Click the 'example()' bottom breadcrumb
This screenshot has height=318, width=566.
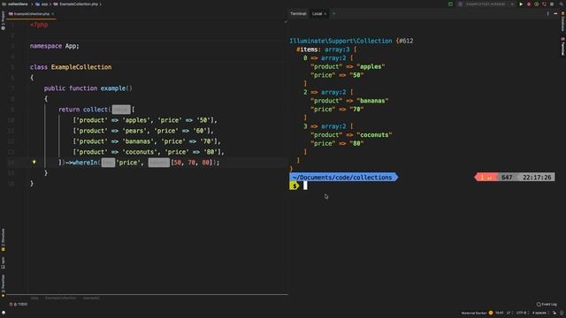[91, 299]
